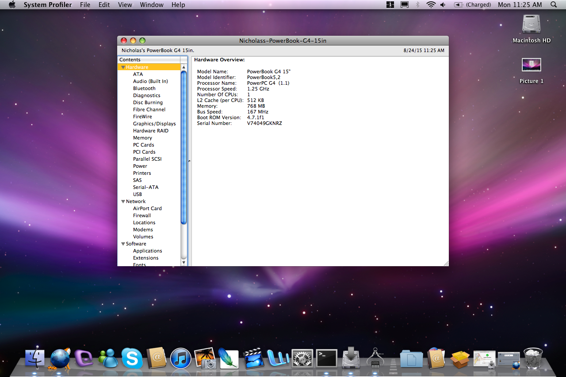Open the System Profiler caliper icon in Dock

(375, 358)
